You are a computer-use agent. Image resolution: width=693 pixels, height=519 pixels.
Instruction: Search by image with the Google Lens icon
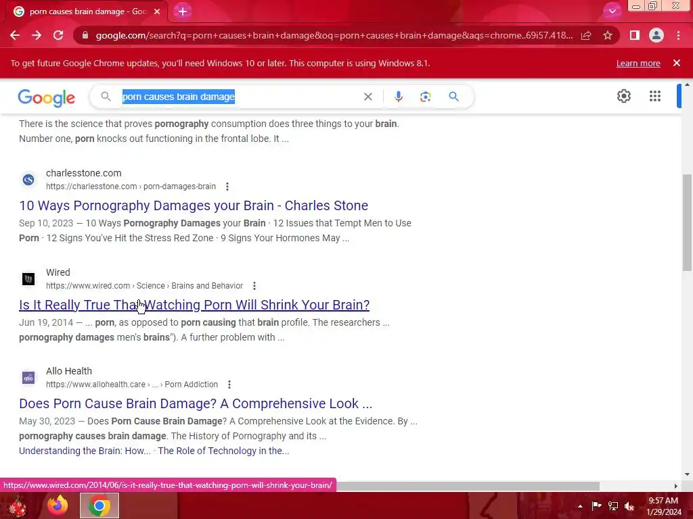(425, 97)
